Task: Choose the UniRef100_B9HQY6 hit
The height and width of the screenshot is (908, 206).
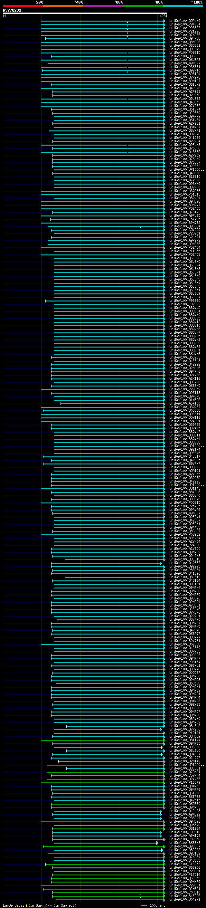Action: [184, 822]
